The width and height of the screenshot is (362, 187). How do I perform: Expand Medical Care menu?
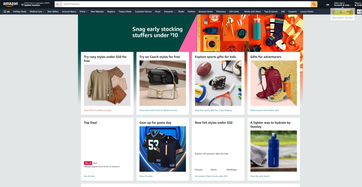[x=37, y=11]
